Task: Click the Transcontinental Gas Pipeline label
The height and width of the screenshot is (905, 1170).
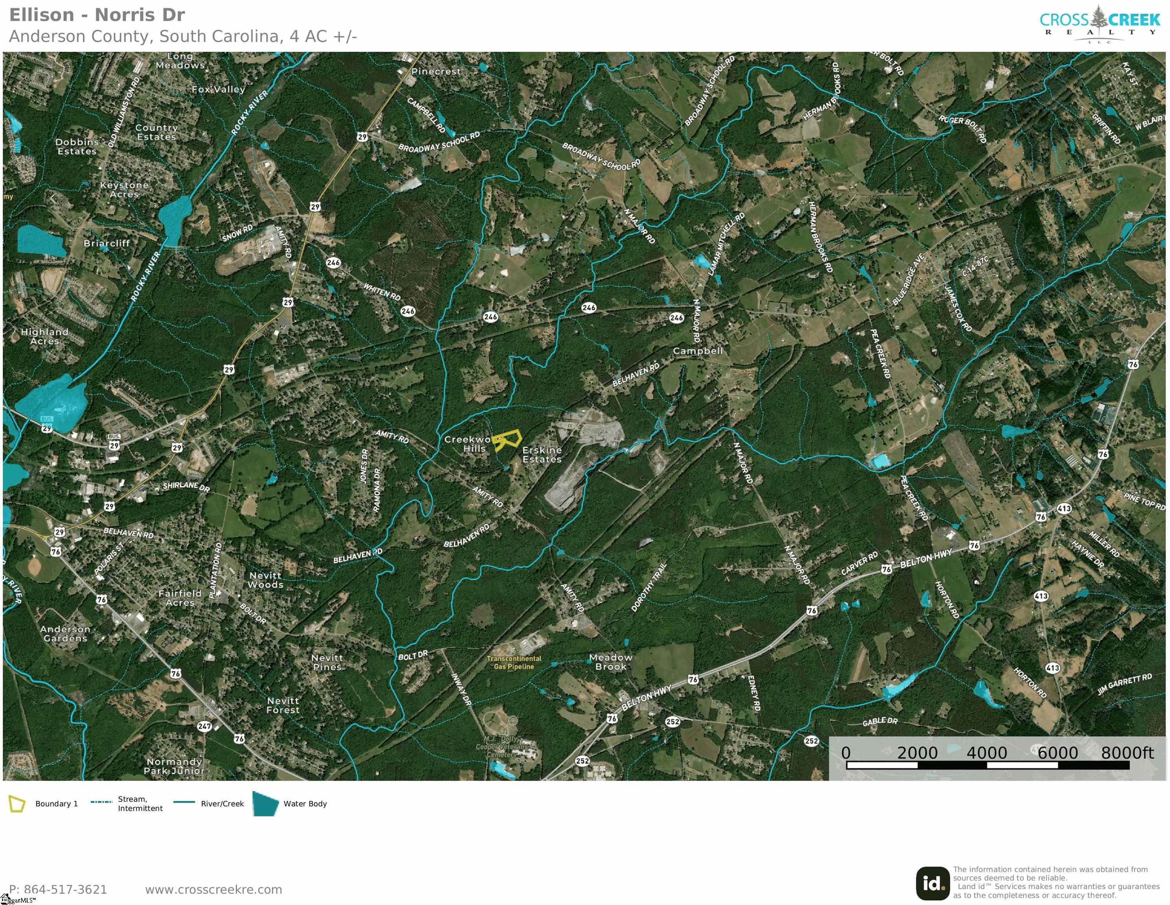Action: (x=514, y=662)
